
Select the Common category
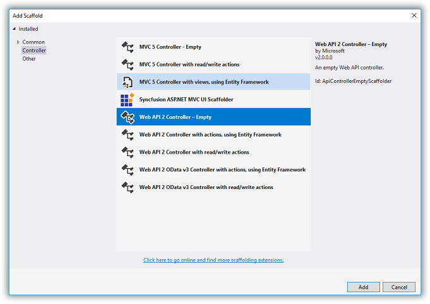(33, 42)
